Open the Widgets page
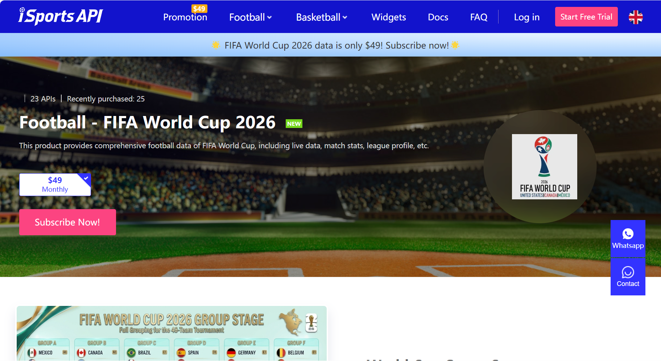661x361 pixels. (388, 17)
